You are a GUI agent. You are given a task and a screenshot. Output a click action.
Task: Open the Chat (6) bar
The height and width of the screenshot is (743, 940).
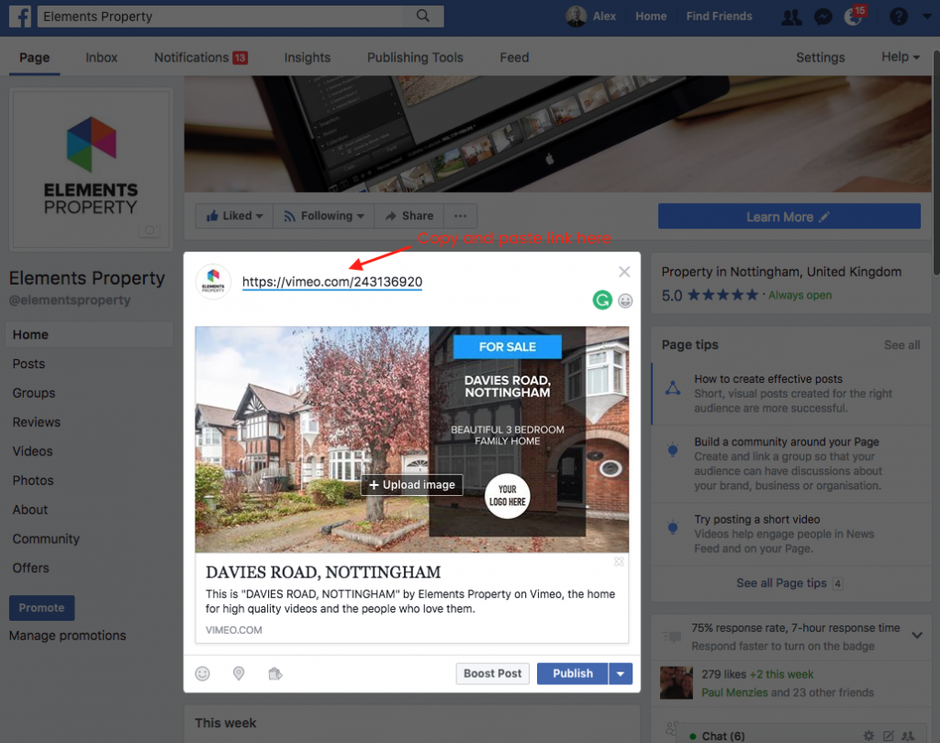point(723,736)
